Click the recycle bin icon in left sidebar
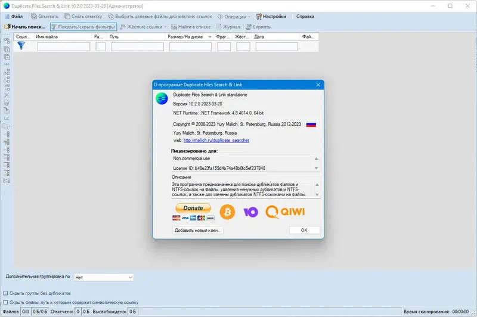477x317 pixels. (x=7, y=103)
